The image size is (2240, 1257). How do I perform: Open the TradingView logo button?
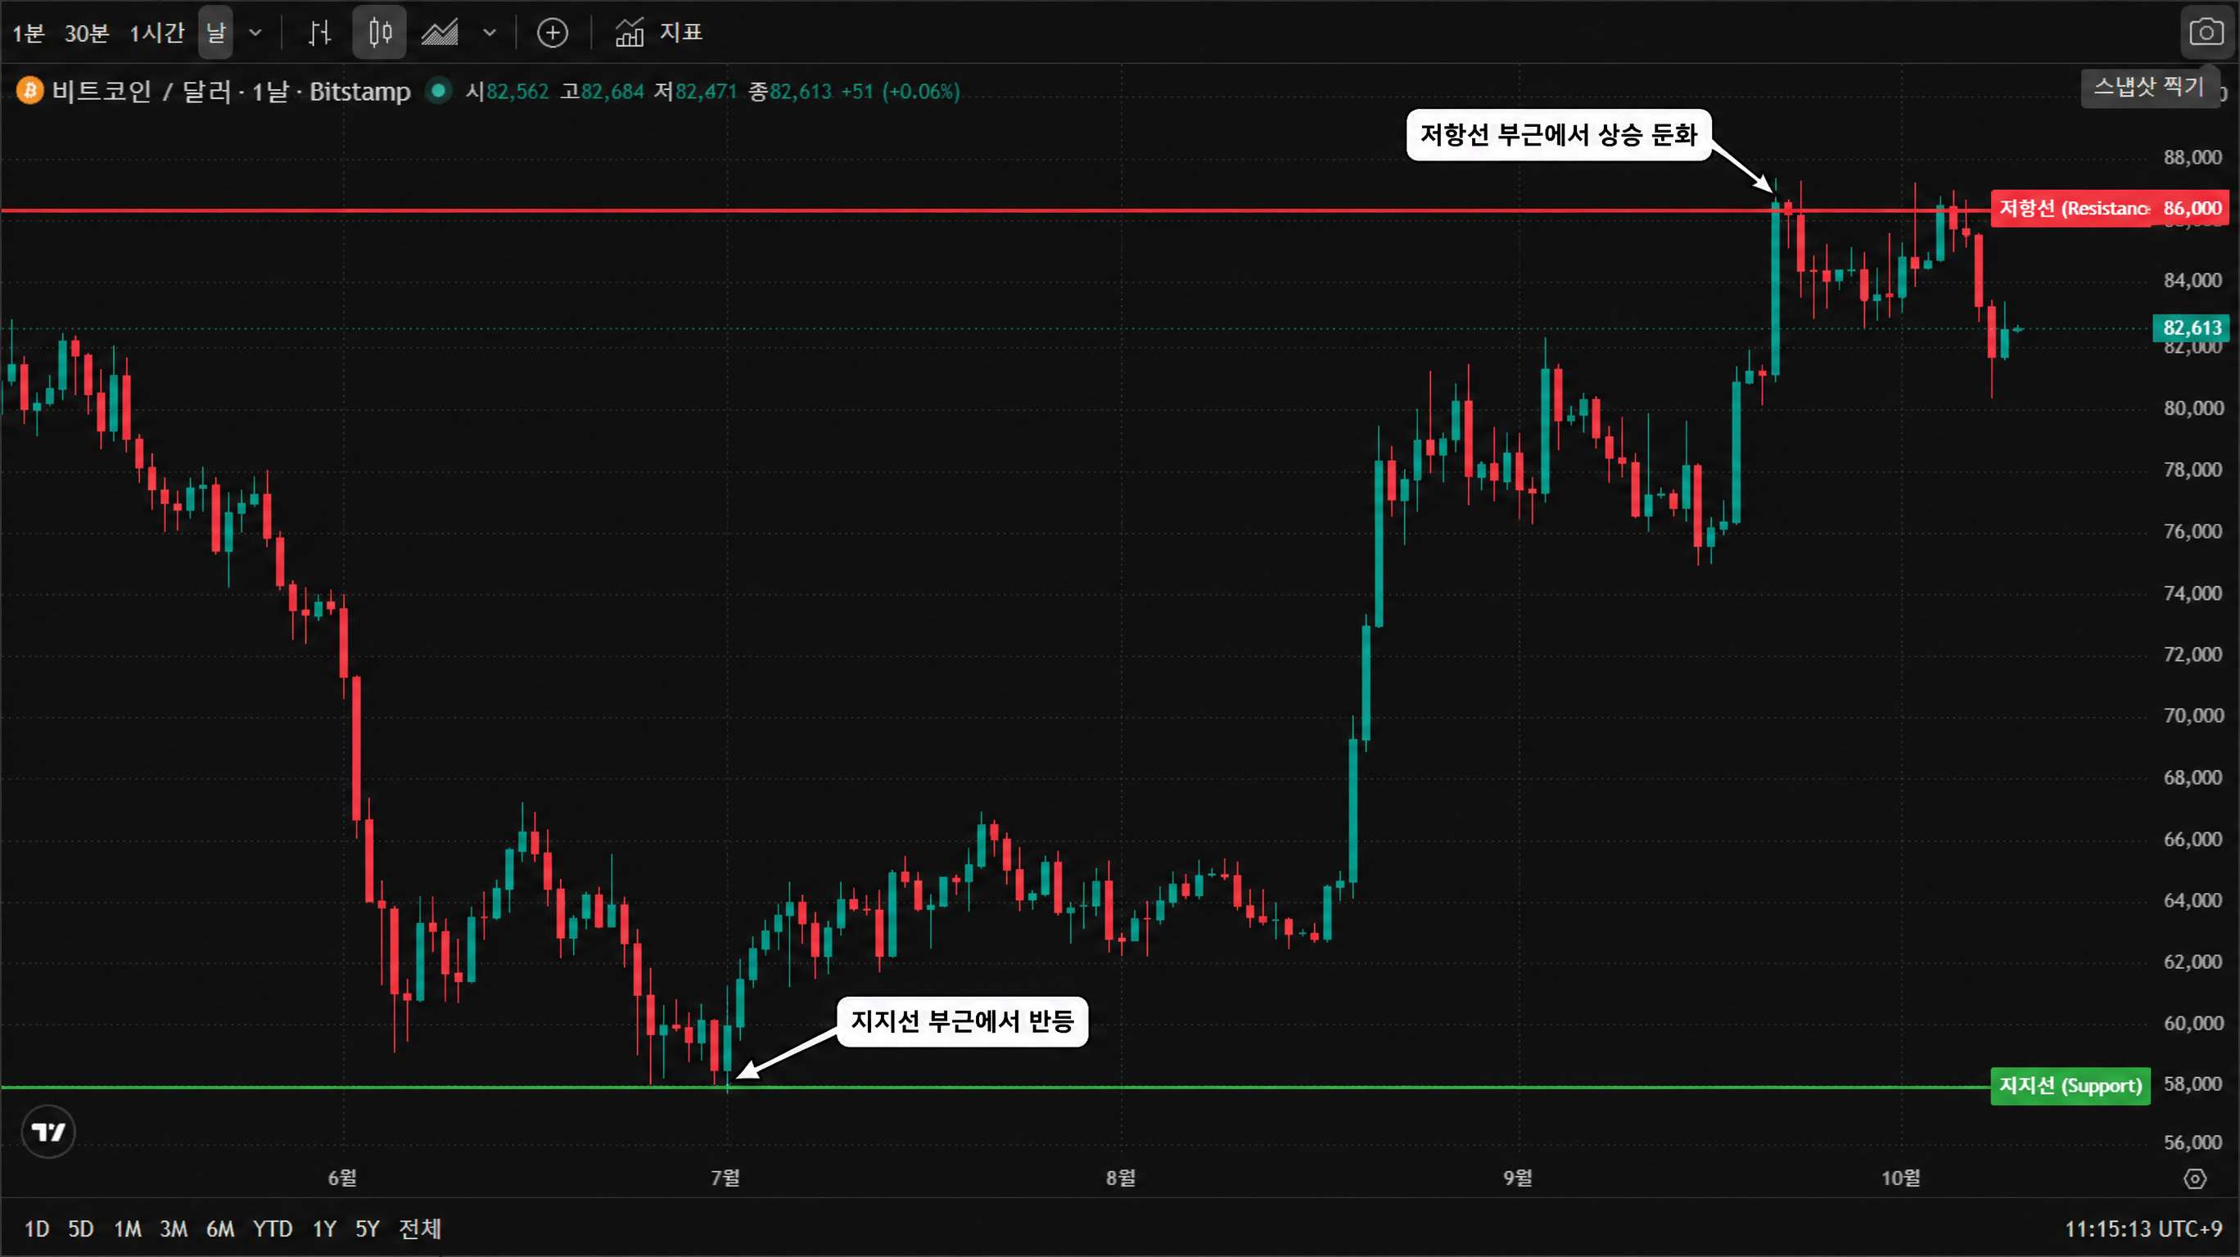point(47,1132)
